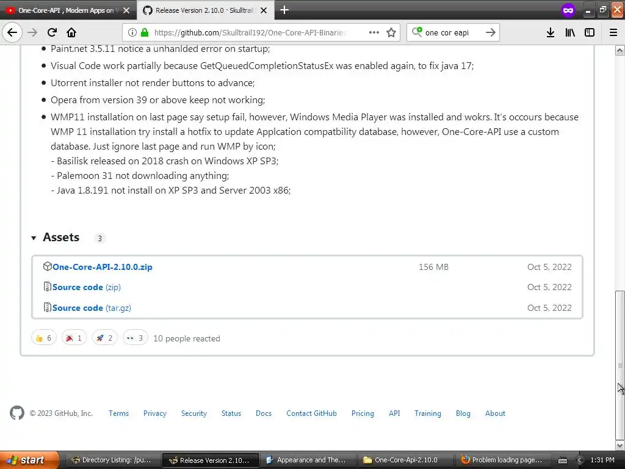This screenshot has width=625, height=469.
Task: Open the Firefox home page
Action: (x=71, y=32)
